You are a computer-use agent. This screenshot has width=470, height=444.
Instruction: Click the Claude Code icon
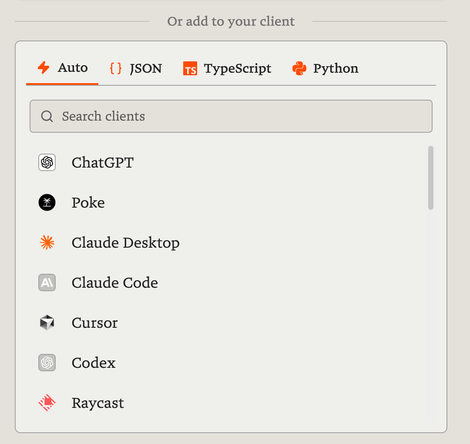[47, 283]
